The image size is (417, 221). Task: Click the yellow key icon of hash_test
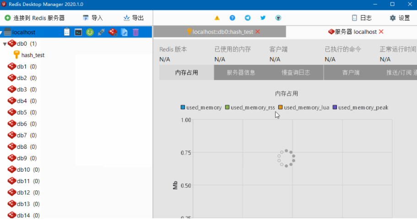point(16,55)
